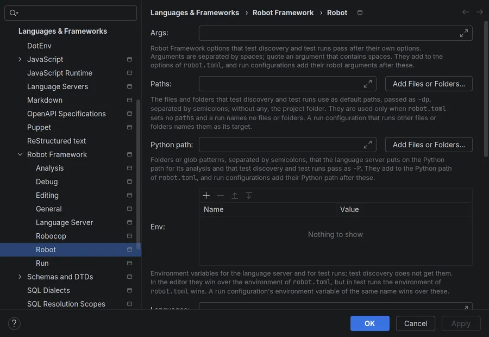
Task: Click Add Files or Folders for Paths
Action: [x=429, y=84]
